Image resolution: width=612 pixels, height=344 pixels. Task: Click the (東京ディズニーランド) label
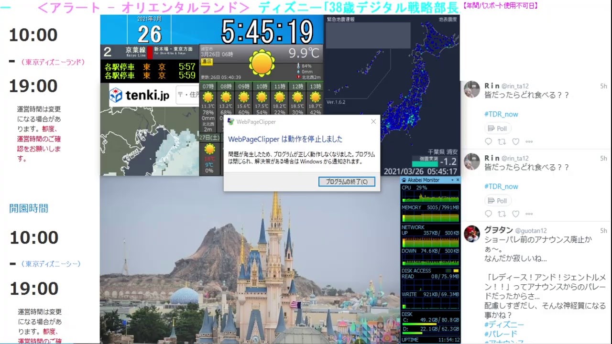click(x=53, y=62)
